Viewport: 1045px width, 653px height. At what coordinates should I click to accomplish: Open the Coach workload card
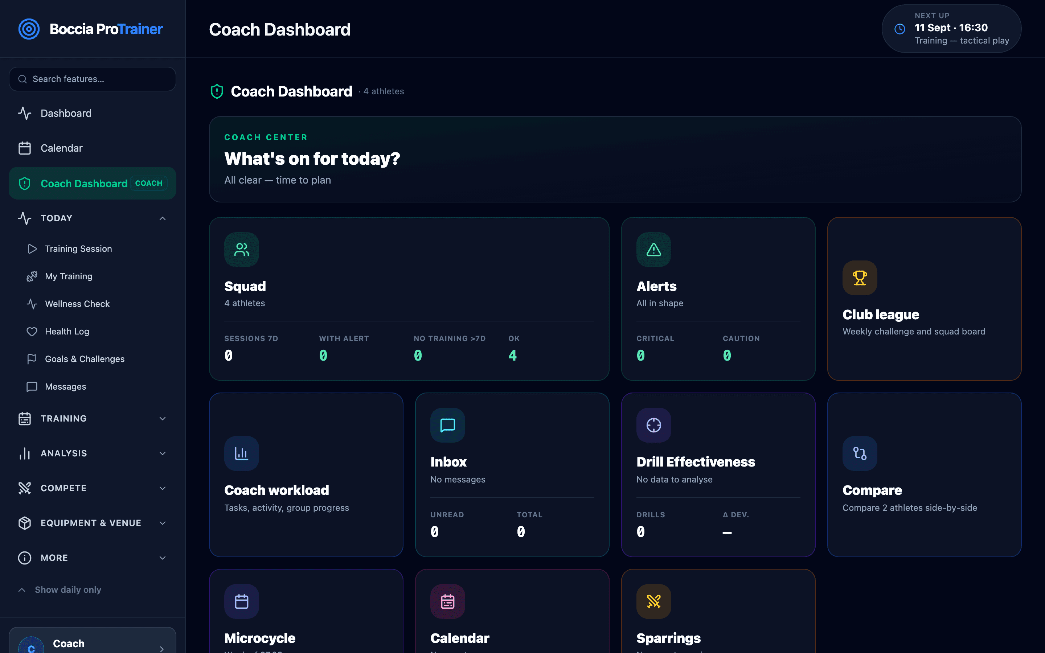click(x=306, y=475)
